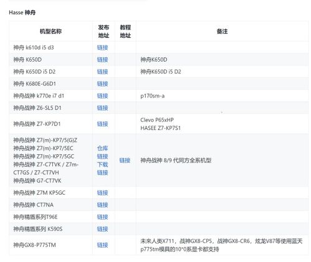Open the 仓库 repository link in Z7(m) row

tap(102, 148)
